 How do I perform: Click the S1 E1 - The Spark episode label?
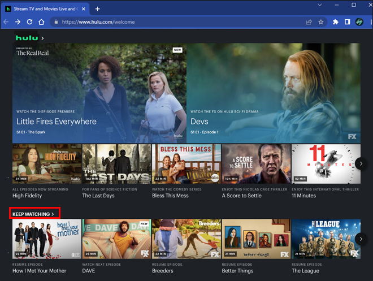tap(31, 132)
